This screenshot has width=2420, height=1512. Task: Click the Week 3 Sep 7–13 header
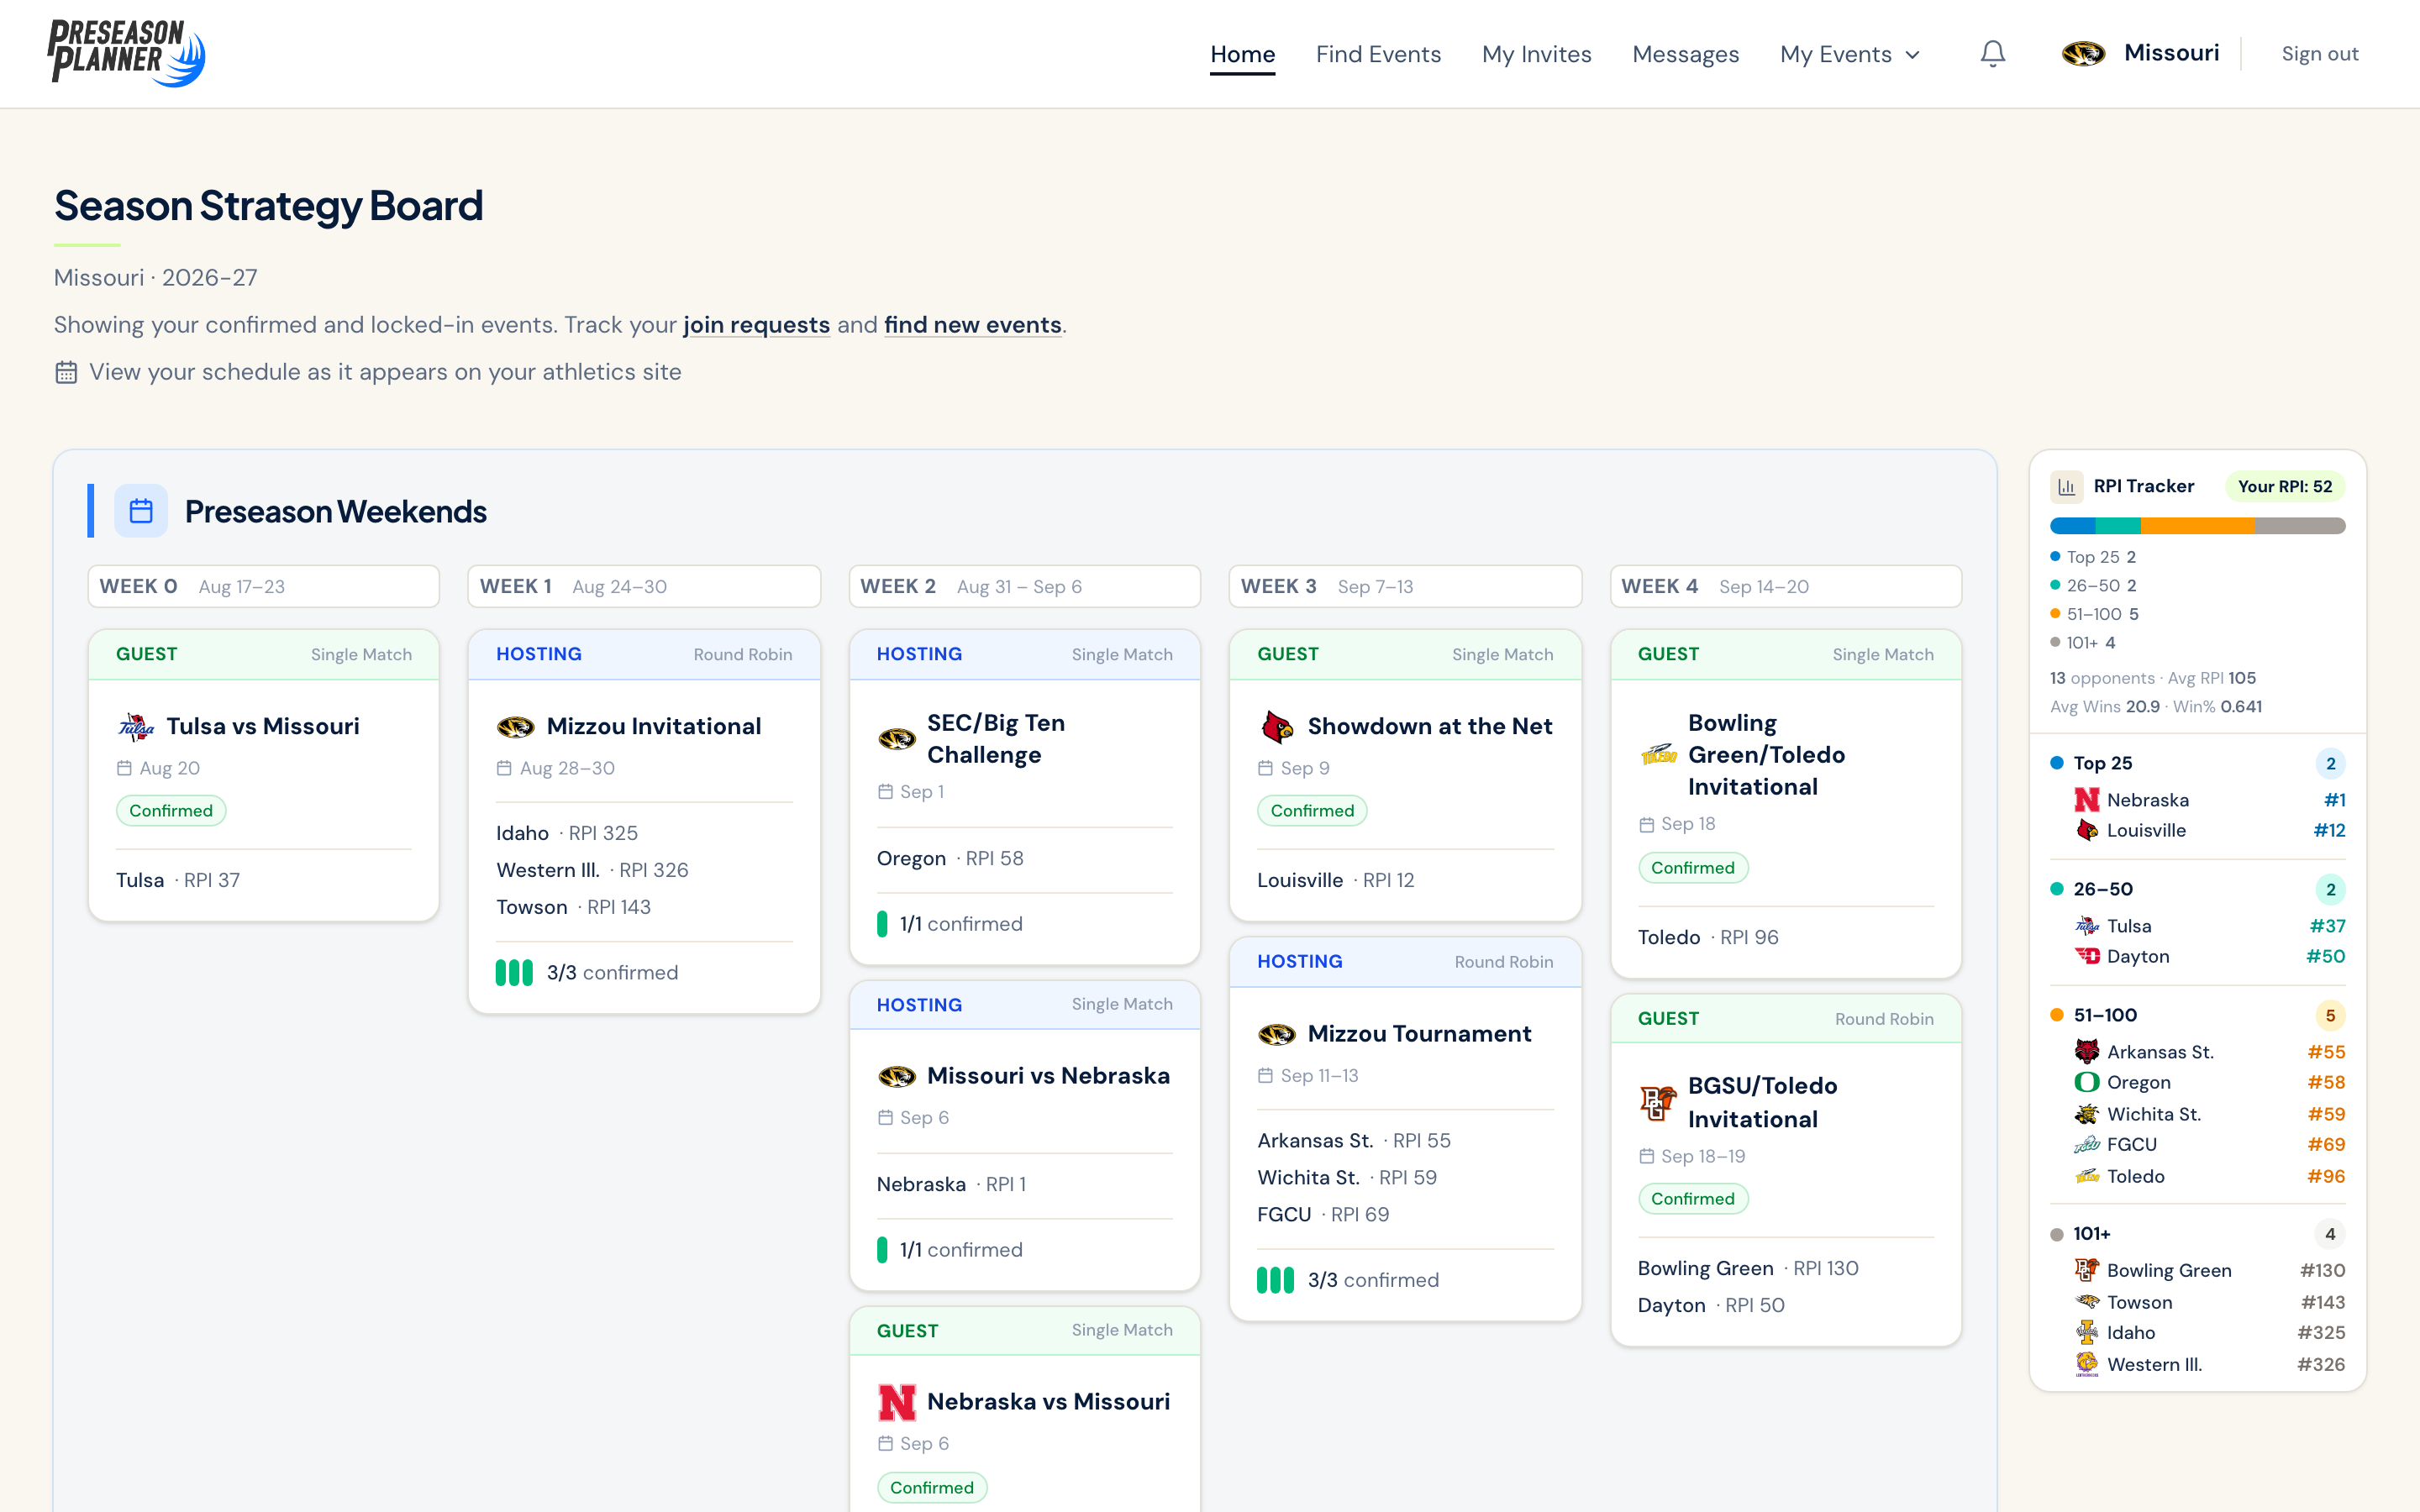click(x=1405, y=586)
